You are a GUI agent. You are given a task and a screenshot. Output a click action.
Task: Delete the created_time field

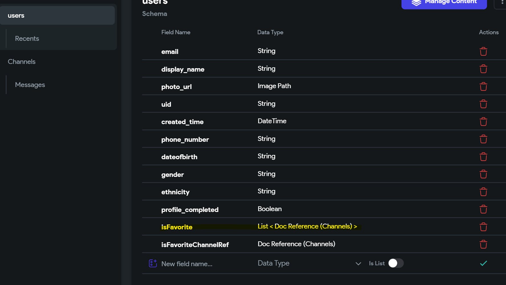(x=483, y=122)
